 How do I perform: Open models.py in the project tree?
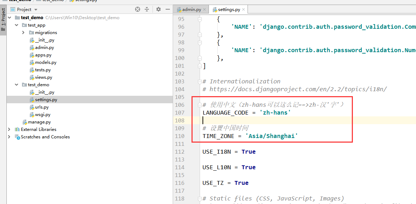pyautogui.click(x=46, y=62)
